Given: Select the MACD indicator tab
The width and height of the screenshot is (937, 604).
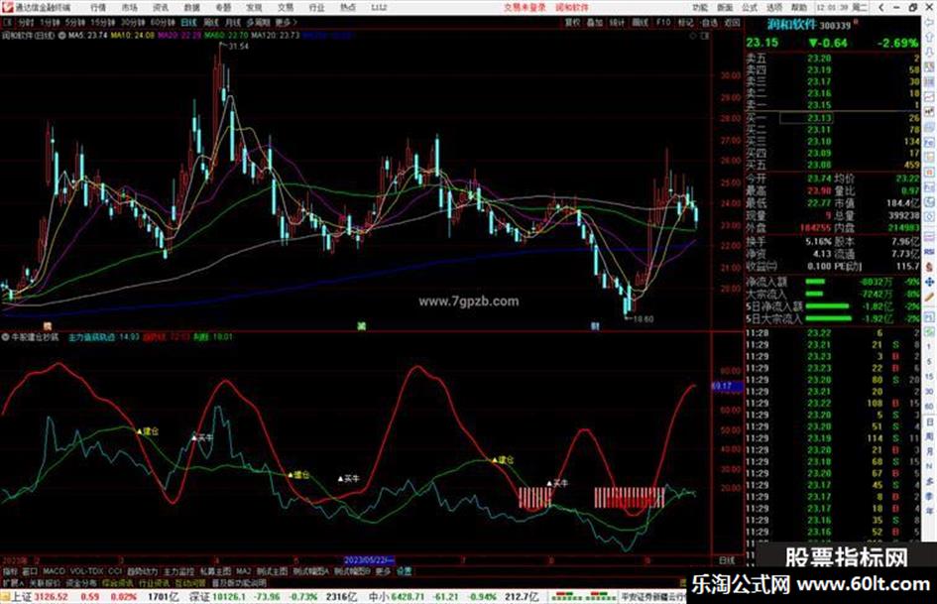Looking at the screenshot, I should pos(54,571).
